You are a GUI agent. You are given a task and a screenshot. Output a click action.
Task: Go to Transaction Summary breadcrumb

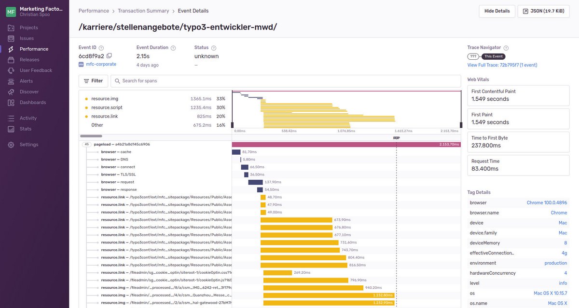click(x=143, y=10)
